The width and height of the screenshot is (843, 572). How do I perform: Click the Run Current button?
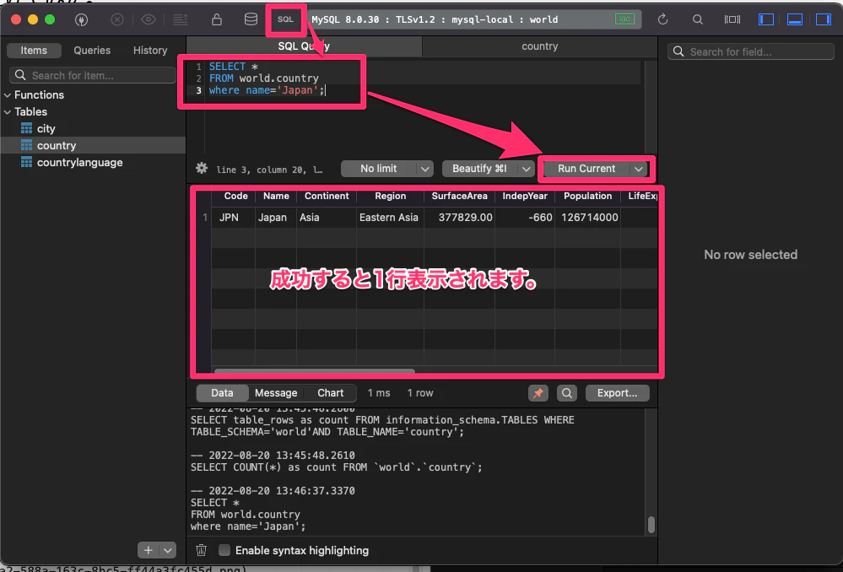586,169
